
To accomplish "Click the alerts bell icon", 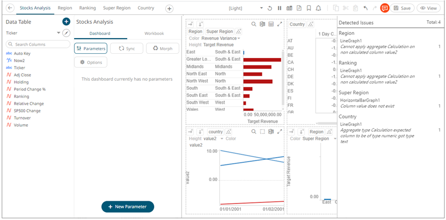I will [318, 8].
